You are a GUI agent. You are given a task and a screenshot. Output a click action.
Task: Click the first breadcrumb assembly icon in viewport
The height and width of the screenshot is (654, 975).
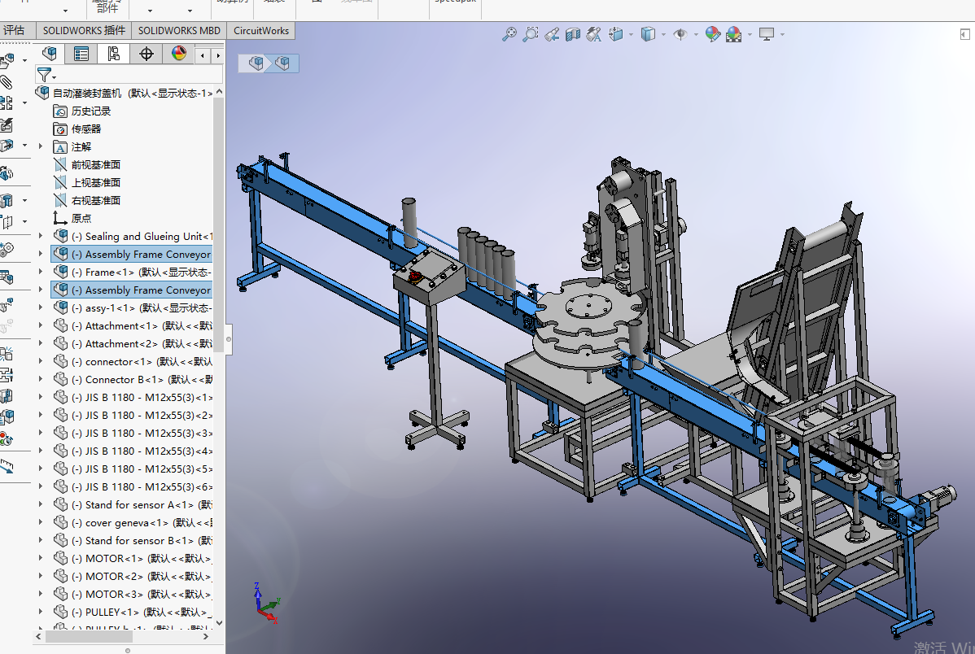(x=256, y=63)
